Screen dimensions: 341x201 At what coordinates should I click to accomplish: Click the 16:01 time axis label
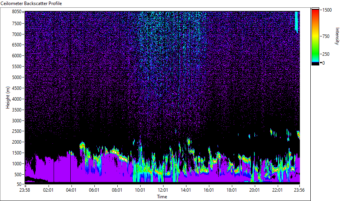tap(209, 190)
